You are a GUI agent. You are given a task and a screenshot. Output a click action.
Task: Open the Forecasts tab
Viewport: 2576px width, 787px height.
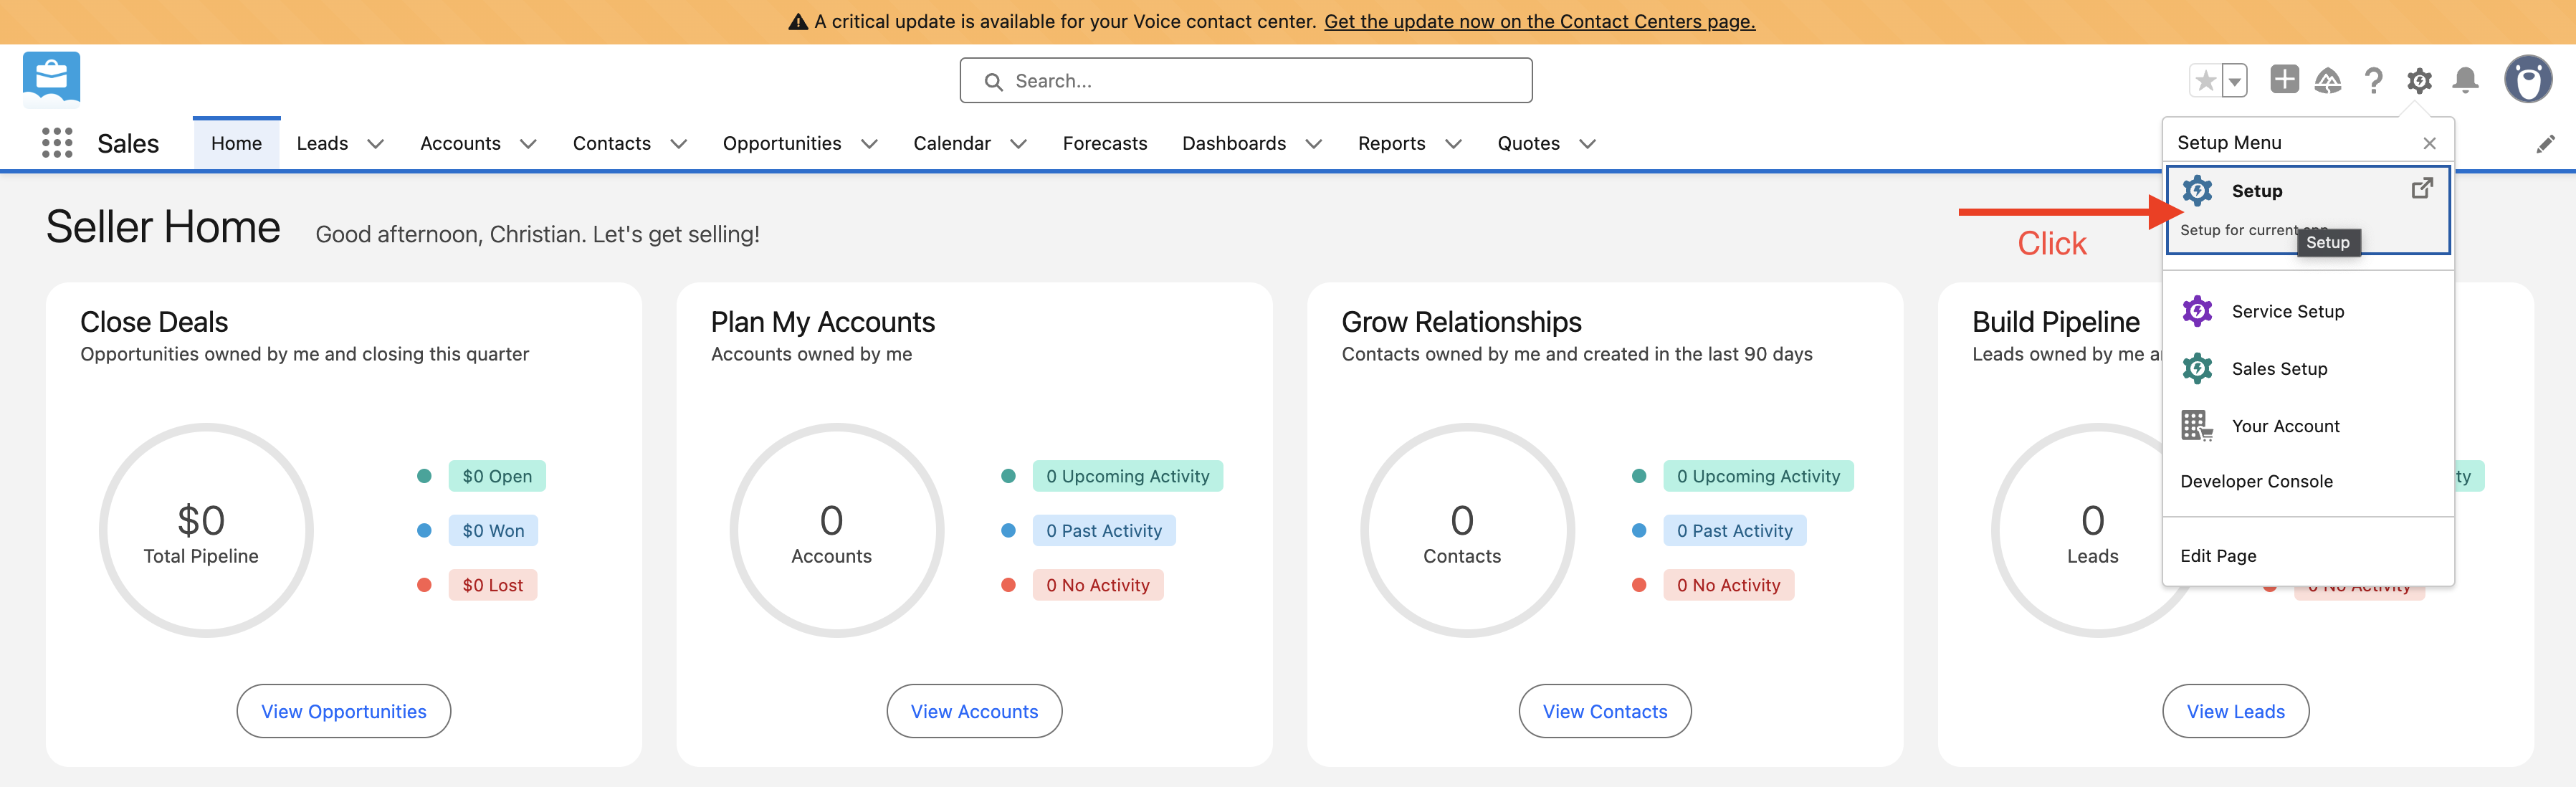click(1105, 143)
